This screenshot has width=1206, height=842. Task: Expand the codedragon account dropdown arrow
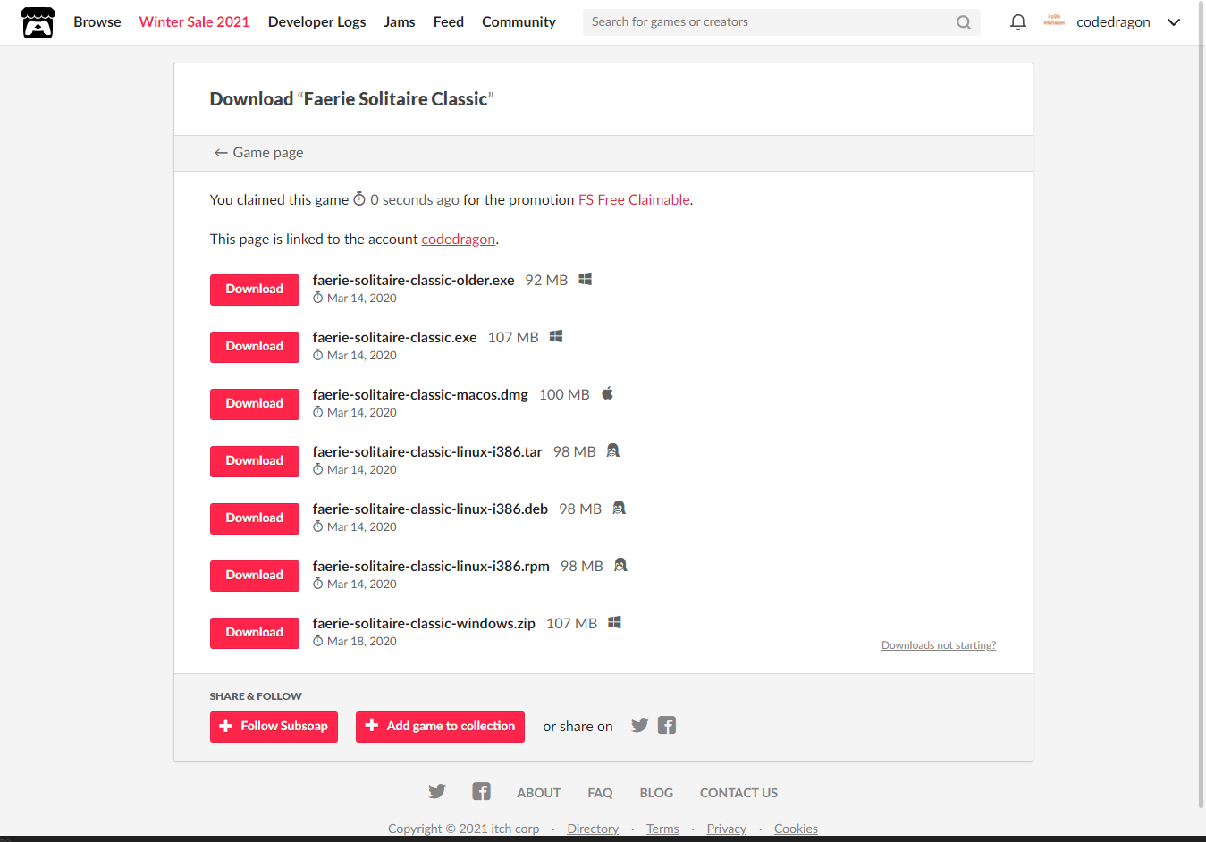1174,22
